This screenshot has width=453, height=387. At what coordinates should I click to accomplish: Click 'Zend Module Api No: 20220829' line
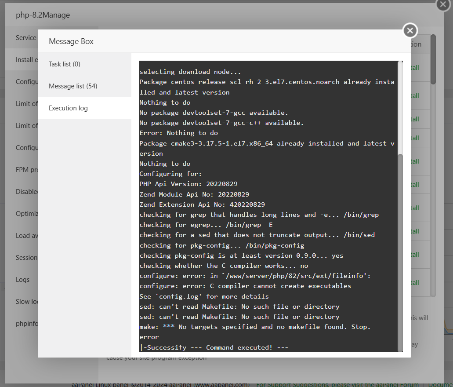pos(195,194)
